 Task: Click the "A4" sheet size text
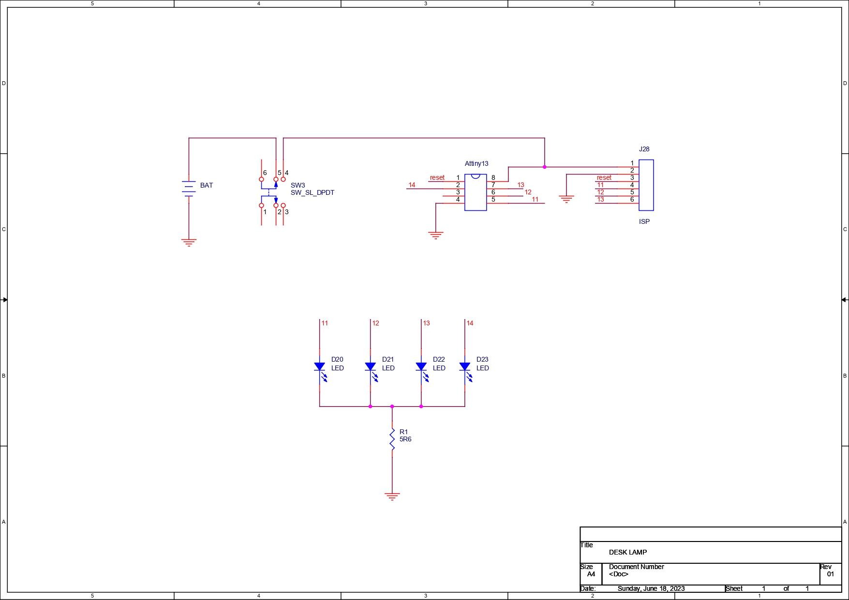pyautogui.click(x=591, y=574)
